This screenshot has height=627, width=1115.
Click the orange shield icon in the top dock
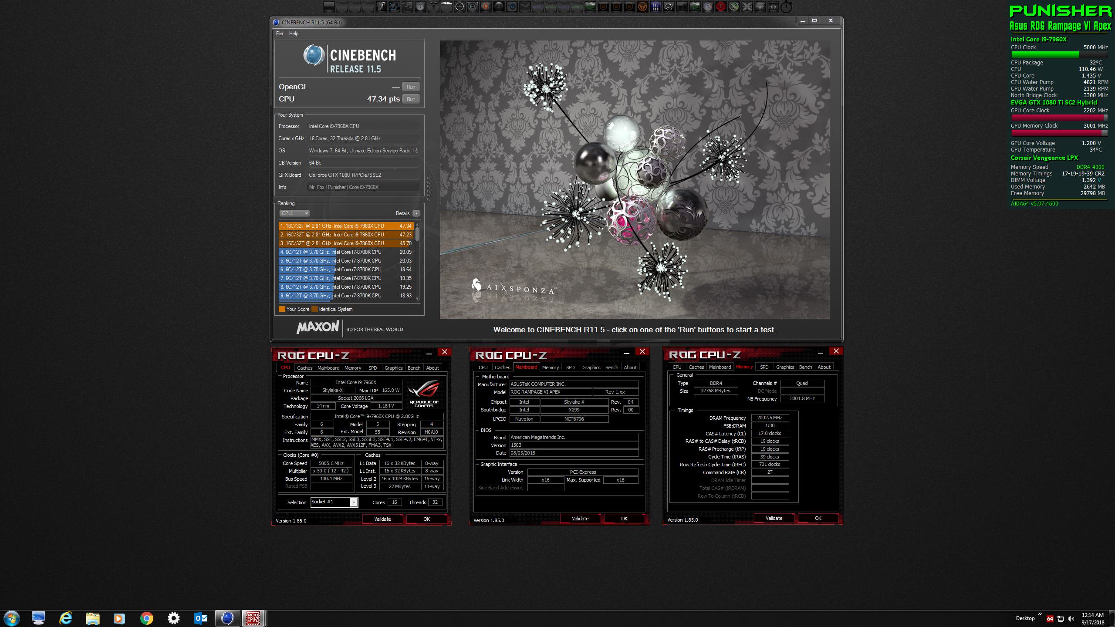coord(642,7)
